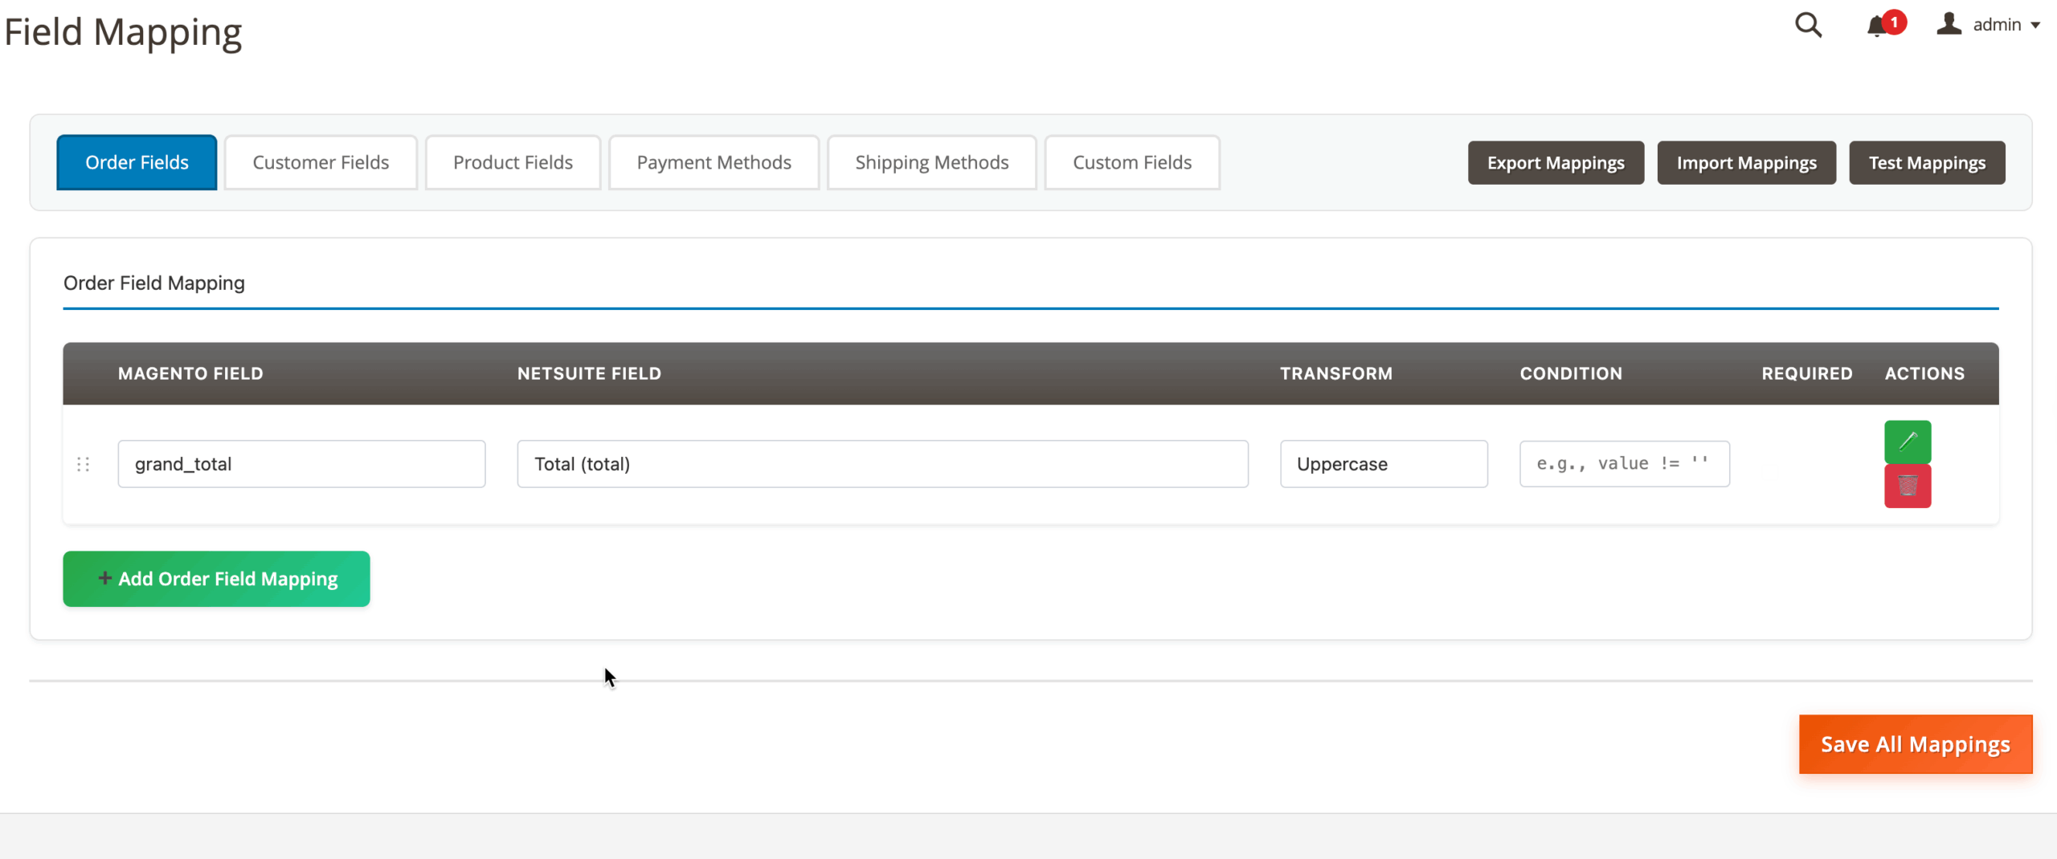Expand the admin account dropdown arrow

[x=2035, y=26]
